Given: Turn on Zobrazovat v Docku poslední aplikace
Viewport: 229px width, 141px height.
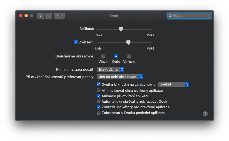Looking at the screenshot, I should [x=99, y=113].
